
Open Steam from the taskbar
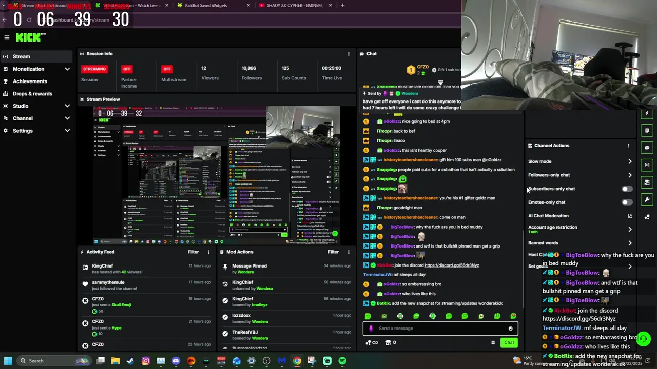tap(130, 361)
